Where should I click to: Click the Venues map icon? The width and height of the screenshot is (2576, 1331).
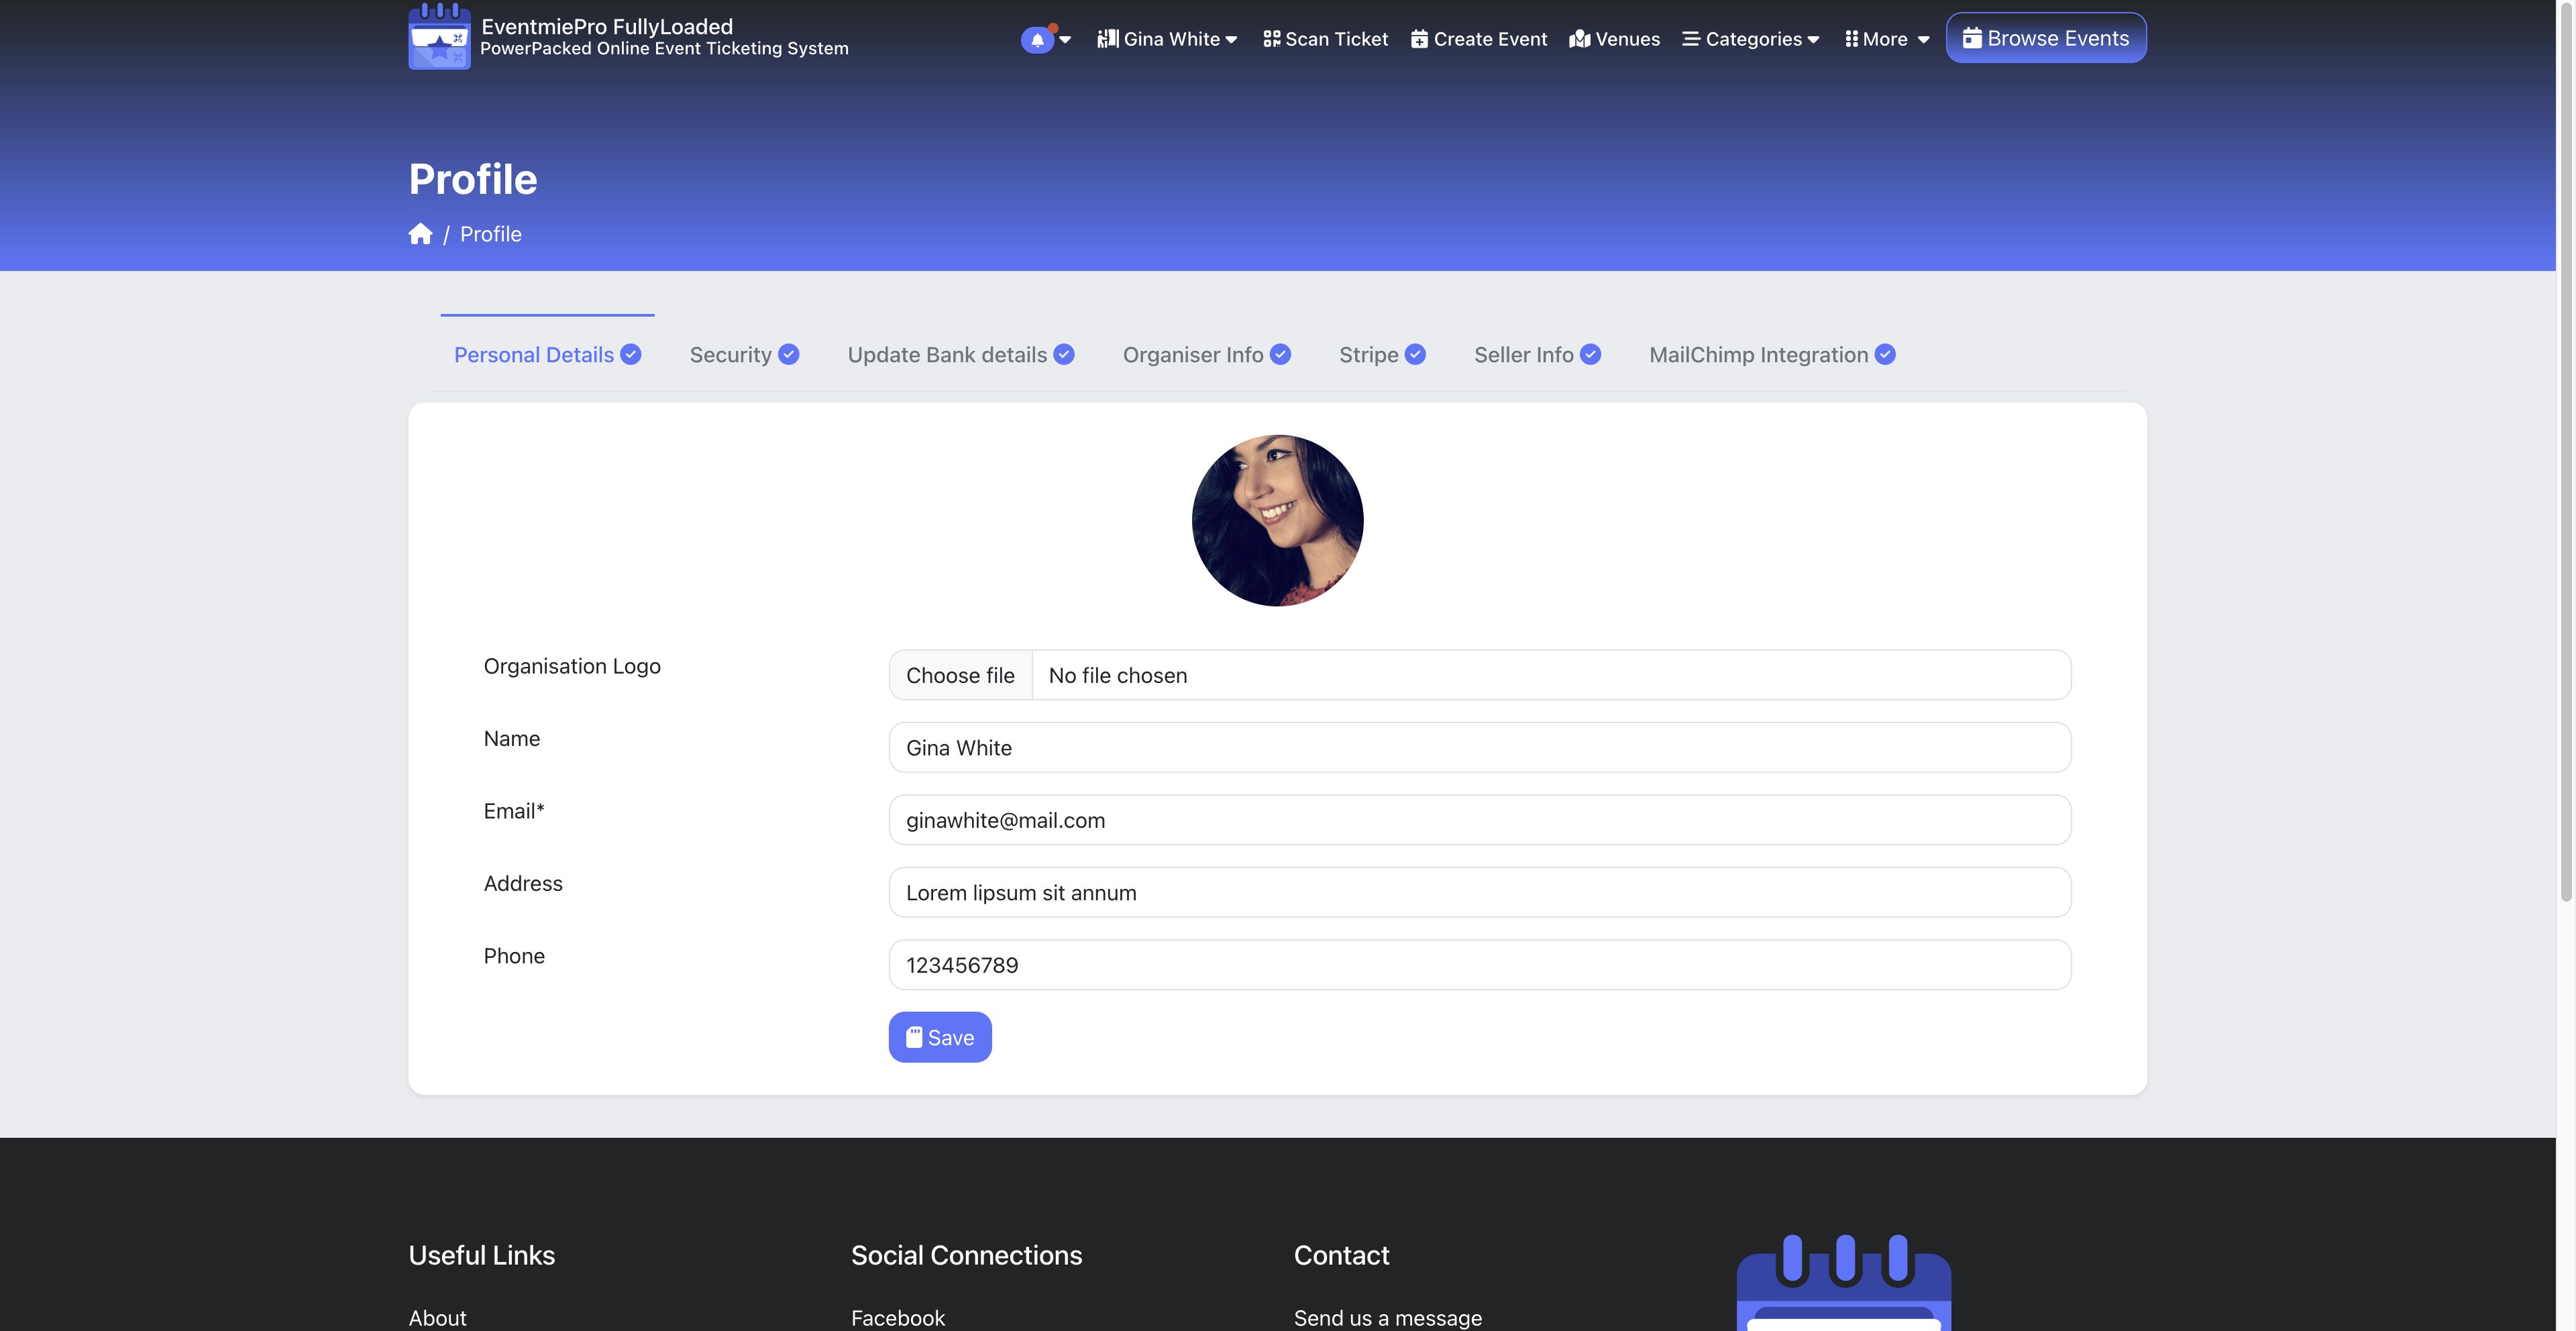point(1579,39)
